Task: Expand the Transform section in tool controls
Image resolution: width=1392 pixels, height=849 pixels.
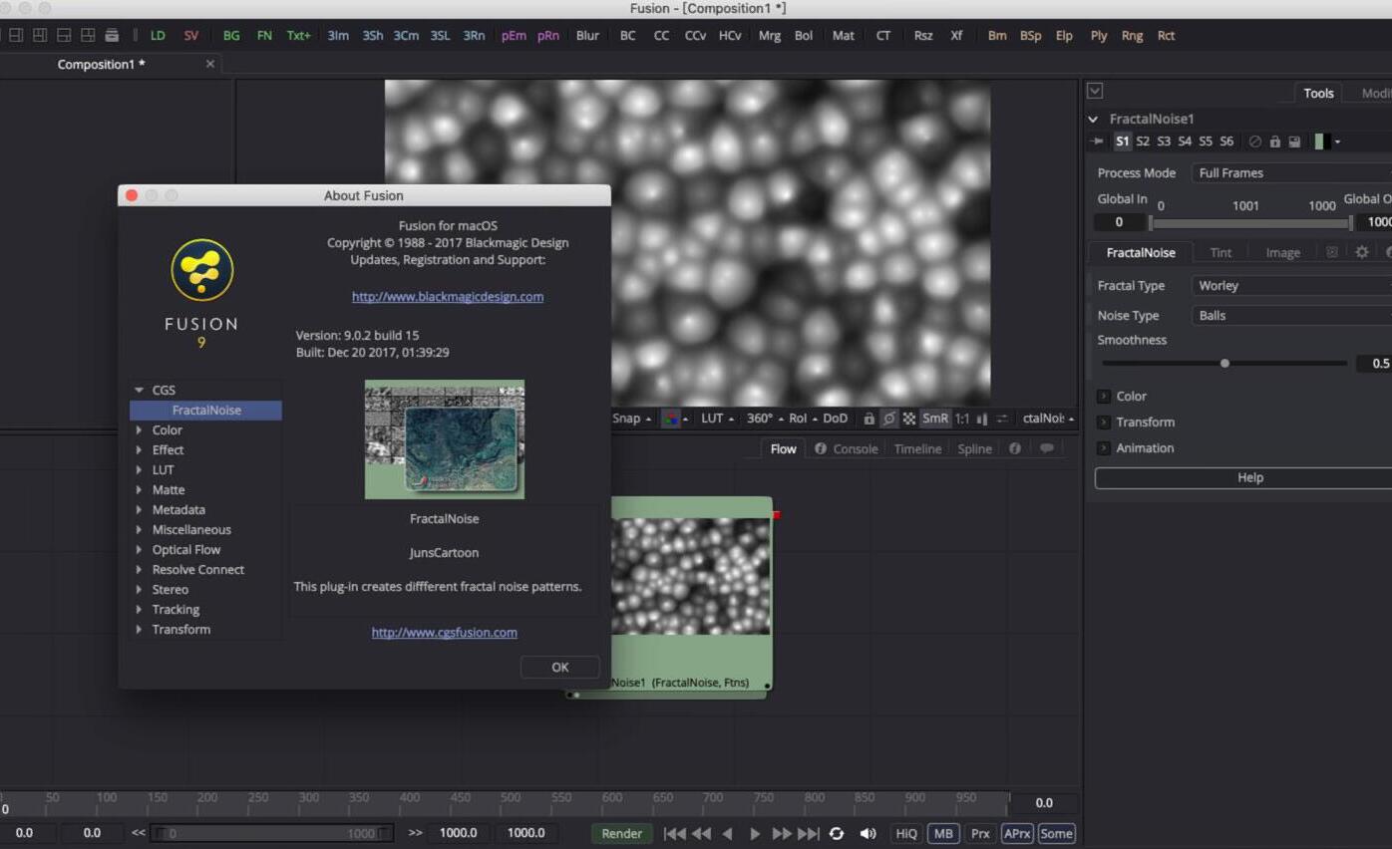Action: click(x=1104, y=422)
